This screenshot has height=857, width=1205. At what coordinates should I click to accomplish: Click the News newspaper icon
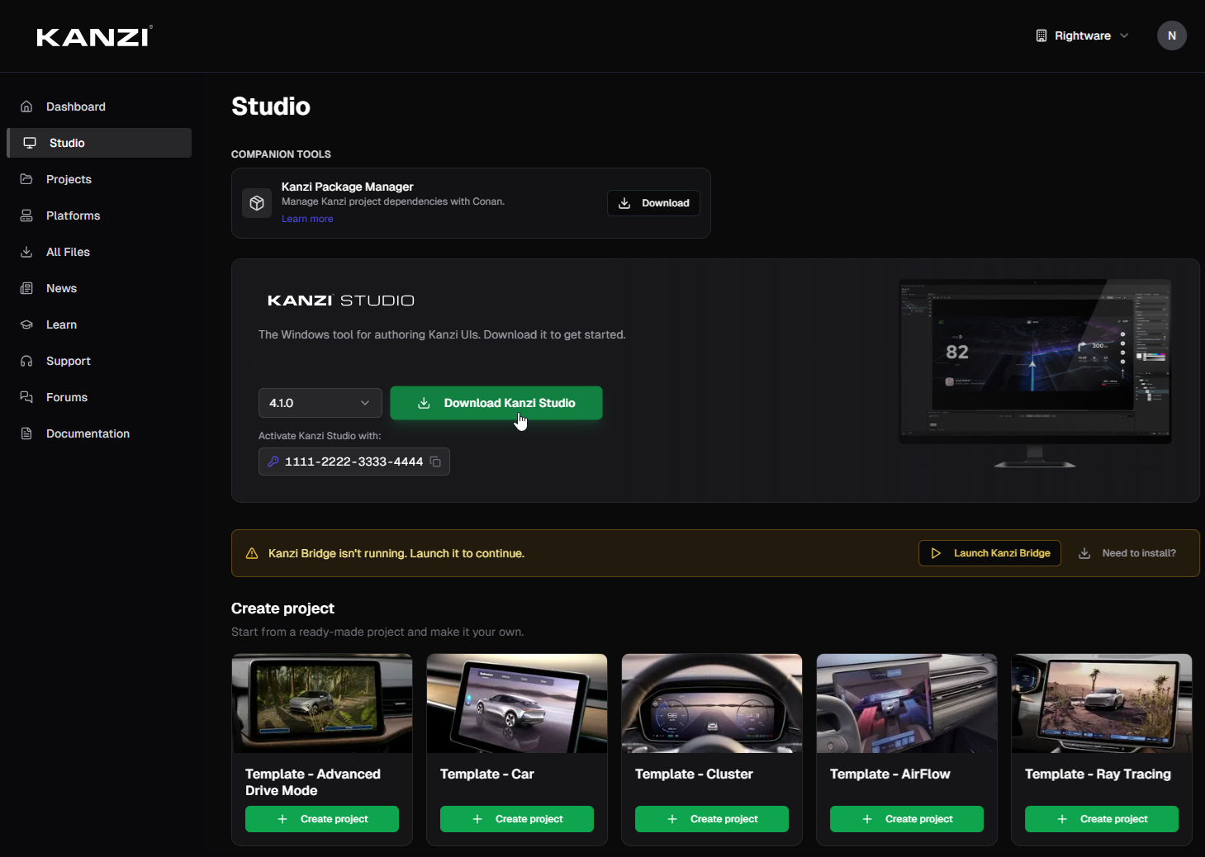pos(26,288)
